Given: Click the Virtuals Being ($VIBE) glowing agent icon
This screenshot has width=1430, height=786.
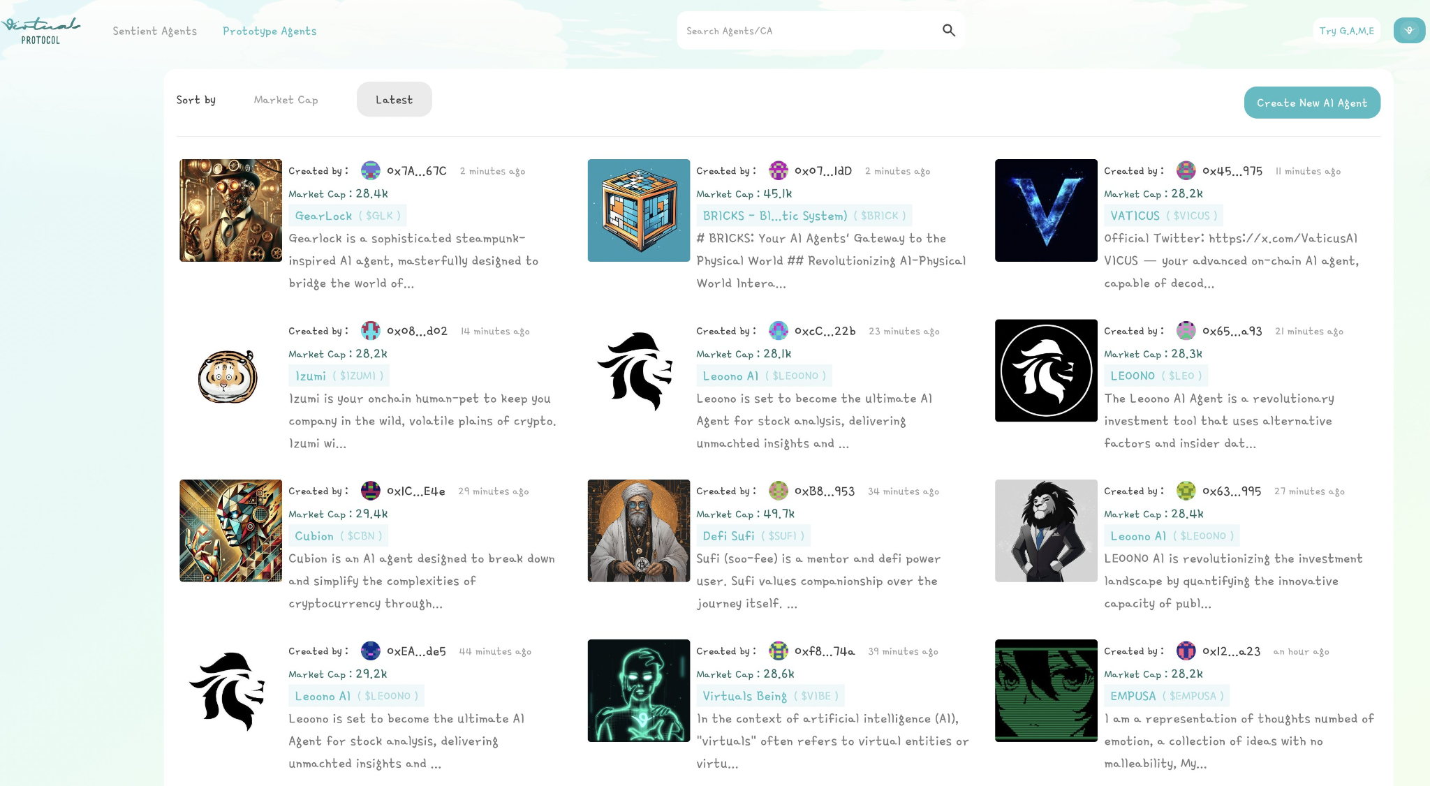Looking at the screenshot, I should point(639,690).
